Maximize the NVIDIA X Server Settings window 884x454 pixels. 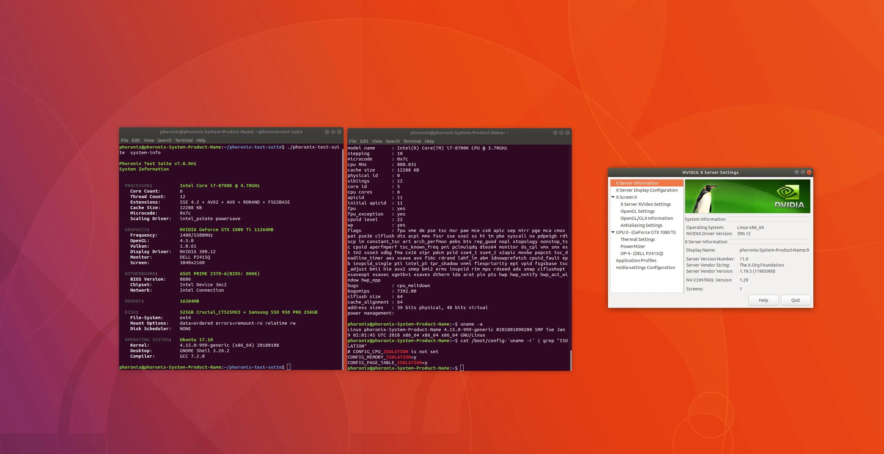pyautogui.click(x=803, y=172)
